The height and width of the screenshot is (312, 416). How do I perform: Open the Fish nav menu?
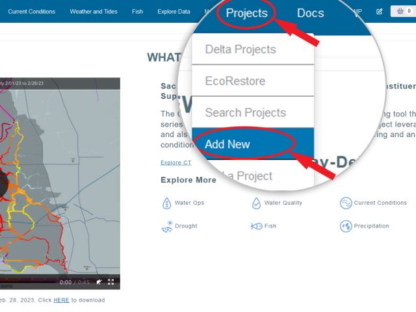click(137, 12)
